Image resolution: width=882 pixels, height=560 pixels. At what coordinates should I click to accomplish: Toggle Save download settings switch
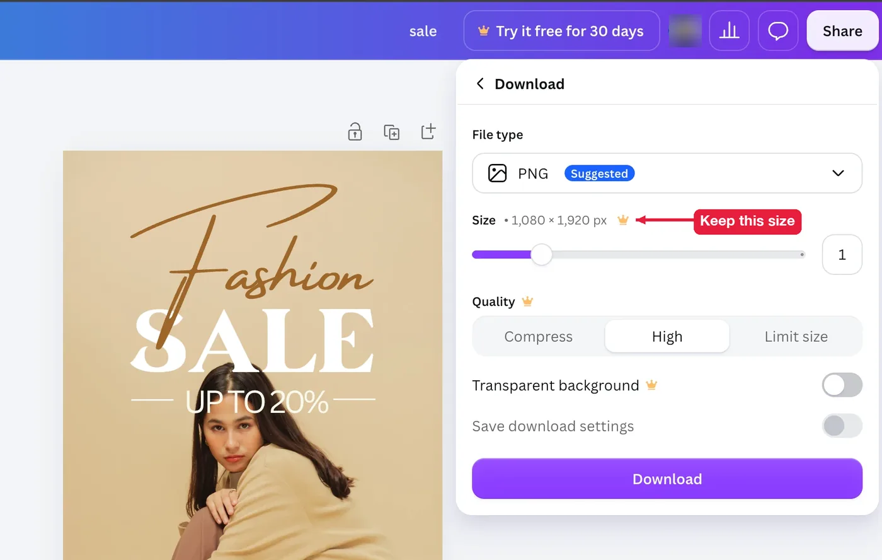tap(842, 426)
